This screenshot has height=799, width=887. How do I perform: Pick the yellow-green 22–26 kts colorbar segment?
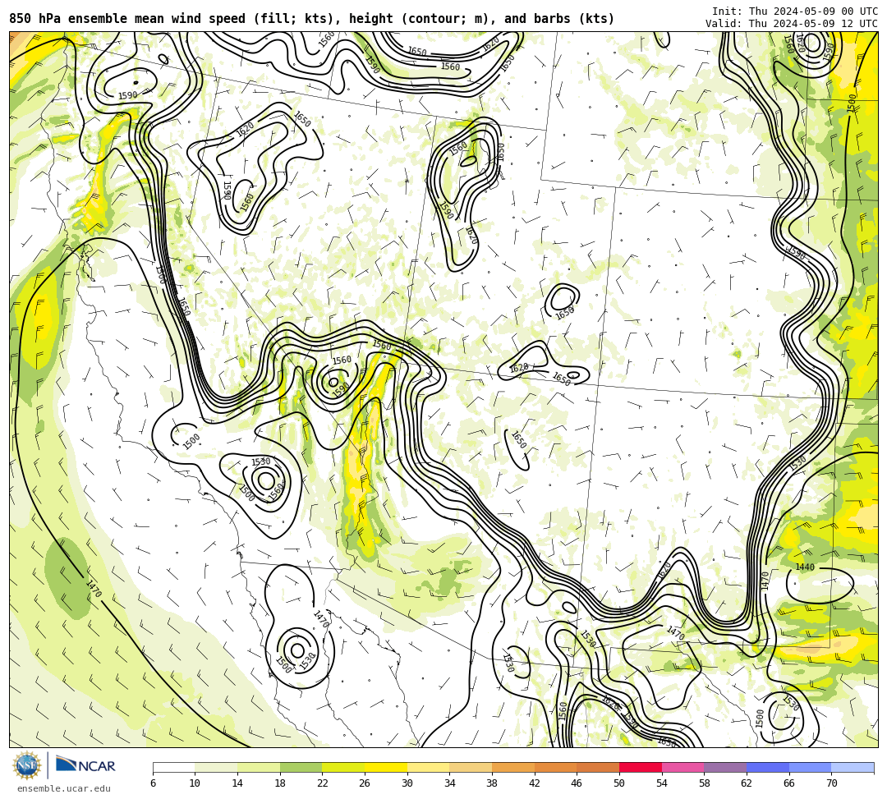tap(343, 767)
